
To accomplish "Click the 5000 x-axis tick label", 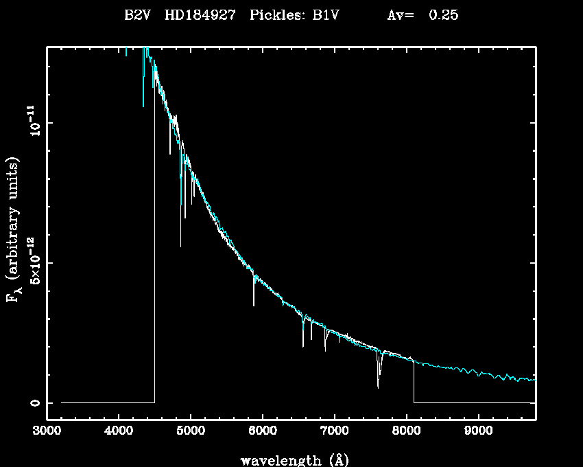I will 191,431.
